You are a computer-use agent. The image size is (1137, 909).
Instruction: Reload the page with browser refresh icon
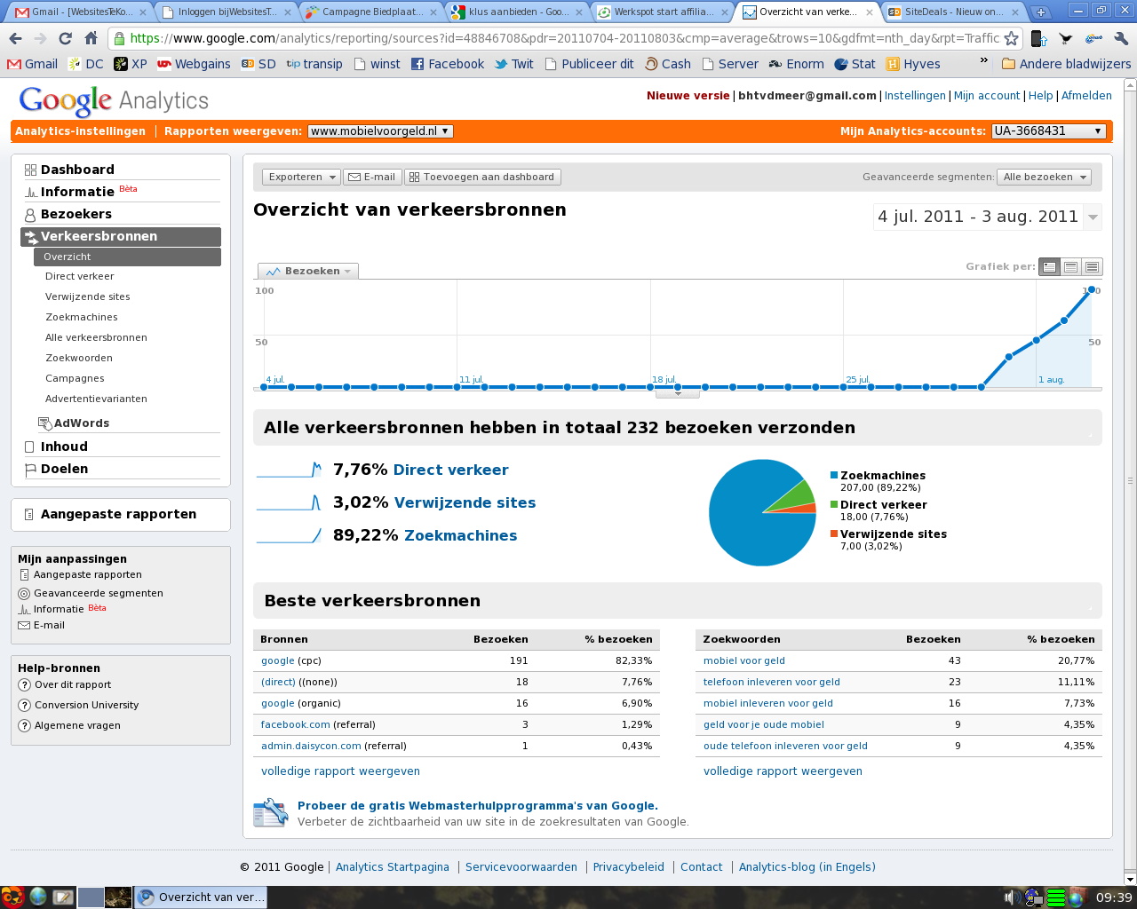[65, 38]
